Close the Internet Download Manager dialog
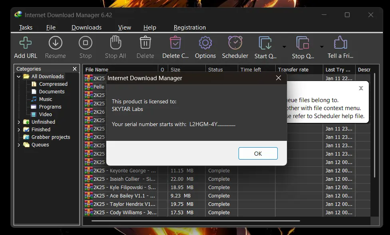The image size is (390, 235). click(x=279, y=78)
